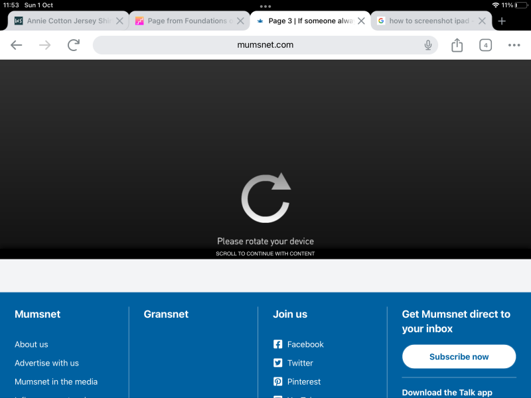Open the tab switcher showing 4 tabs
The width and height of the screenshot is (531, 398).
coord(486,45)
